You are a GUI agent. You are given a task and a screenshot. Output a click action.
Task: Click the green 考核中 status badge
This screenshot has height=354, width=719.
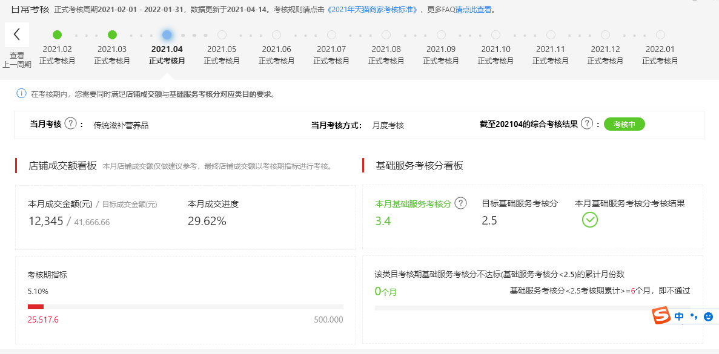pyautogui.click(x=624, y=124)
